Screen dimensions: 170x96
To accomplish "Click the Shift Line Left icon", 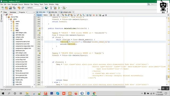I will click(87, 15).
